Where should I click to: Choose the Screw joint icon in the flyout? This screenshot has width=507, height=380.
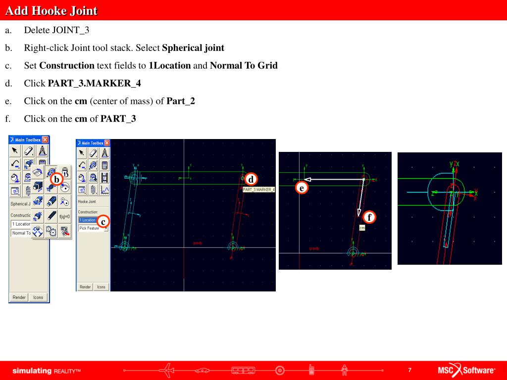[x=51, y=217]
